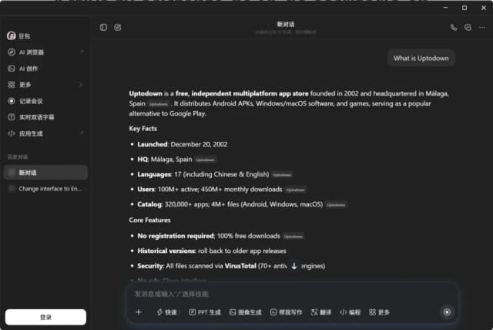Screen dimensions: 493x330
Task: Minimize the window
Action: (x=445, y=8)
